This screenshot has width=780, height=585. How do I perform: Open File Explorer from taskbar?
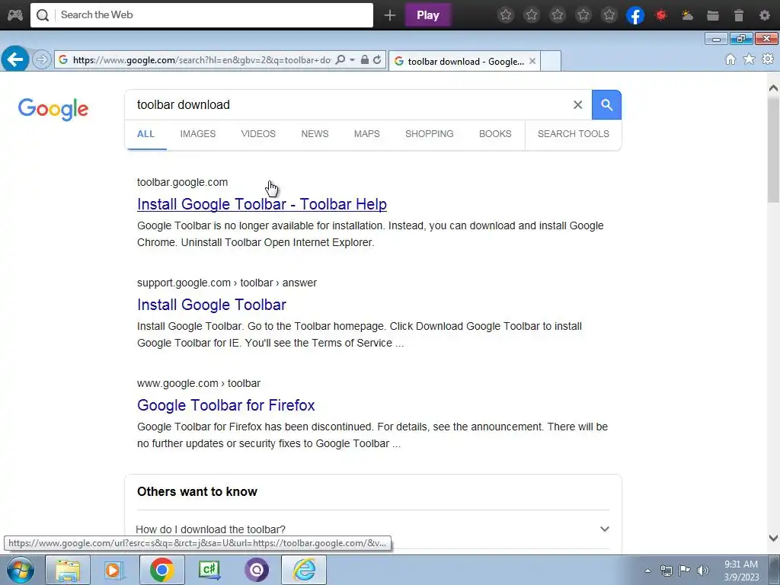pyautogui.click(x=68, y=570)
